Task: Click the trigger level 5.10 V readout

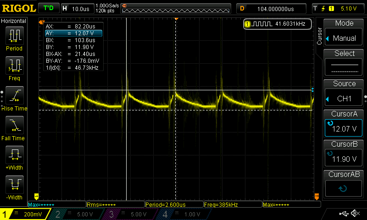Action: [x=349, y=9]
